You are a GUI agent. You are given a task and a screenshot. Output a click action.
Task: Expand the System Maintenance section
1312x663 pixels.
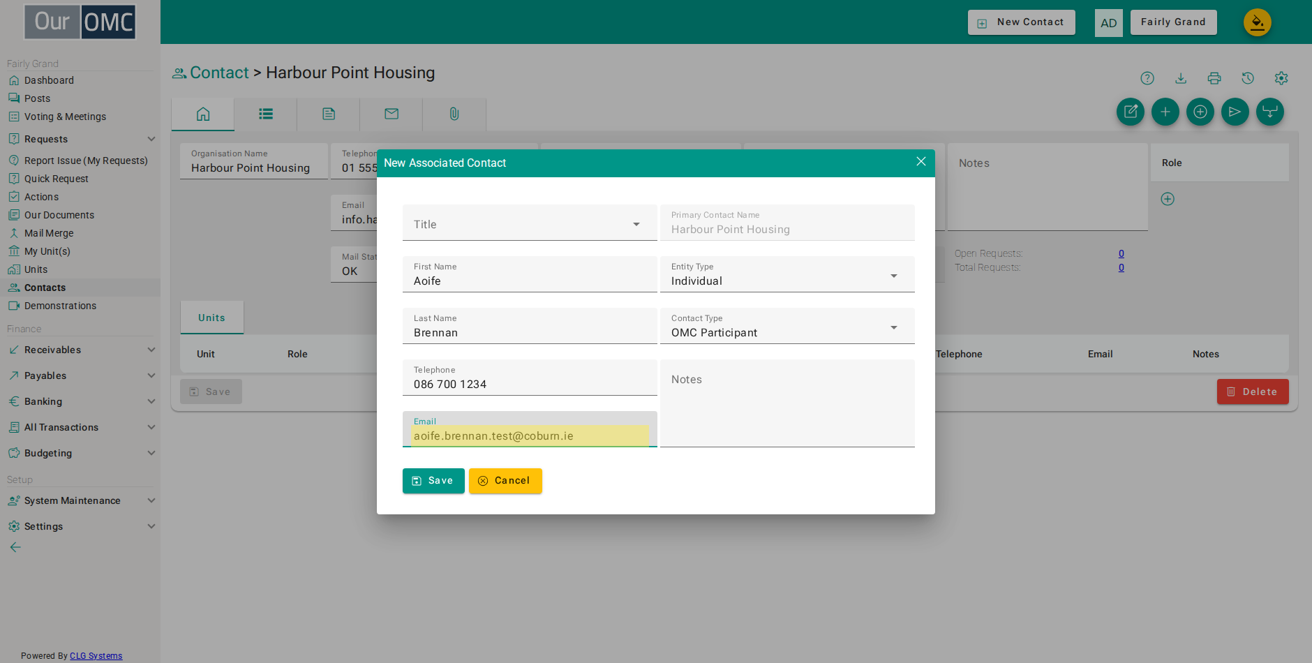pos(80,500)
